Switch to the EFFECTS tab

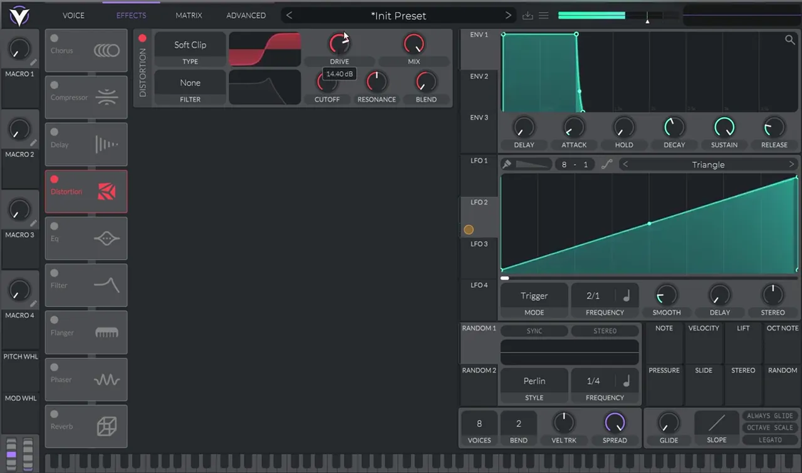click(x=131, y=15)
